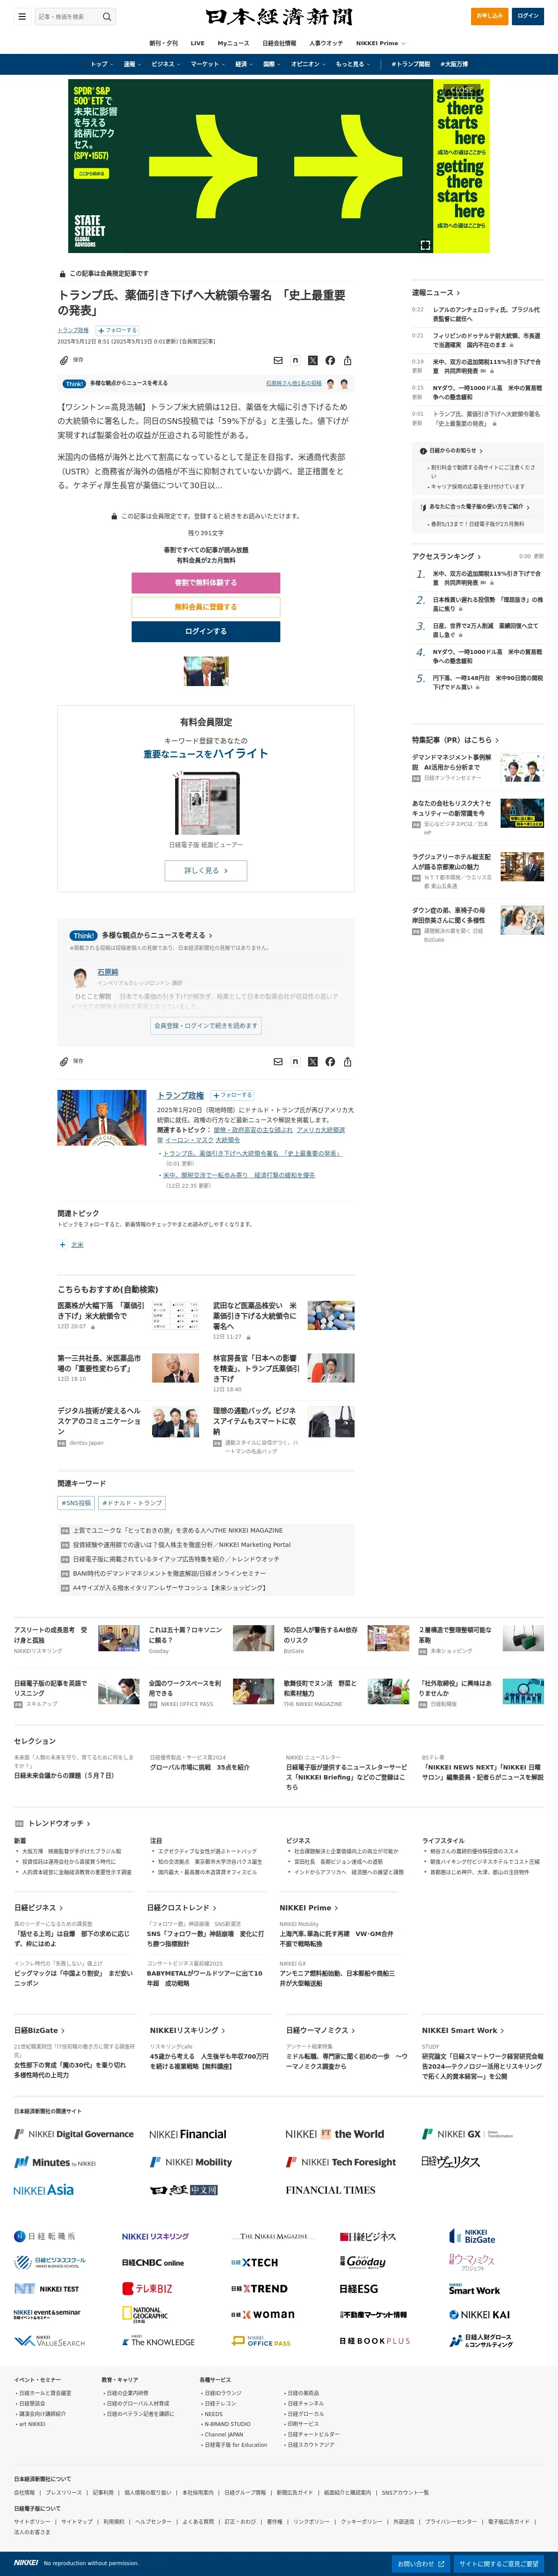Click the 無料会員に登録する button
This screenshot has width=558, height=2576.
(206, 607)
